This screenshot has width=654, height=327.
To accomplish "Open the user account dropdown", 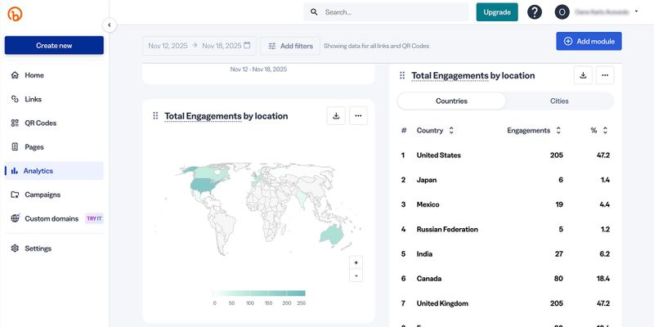I will point(597,12).
